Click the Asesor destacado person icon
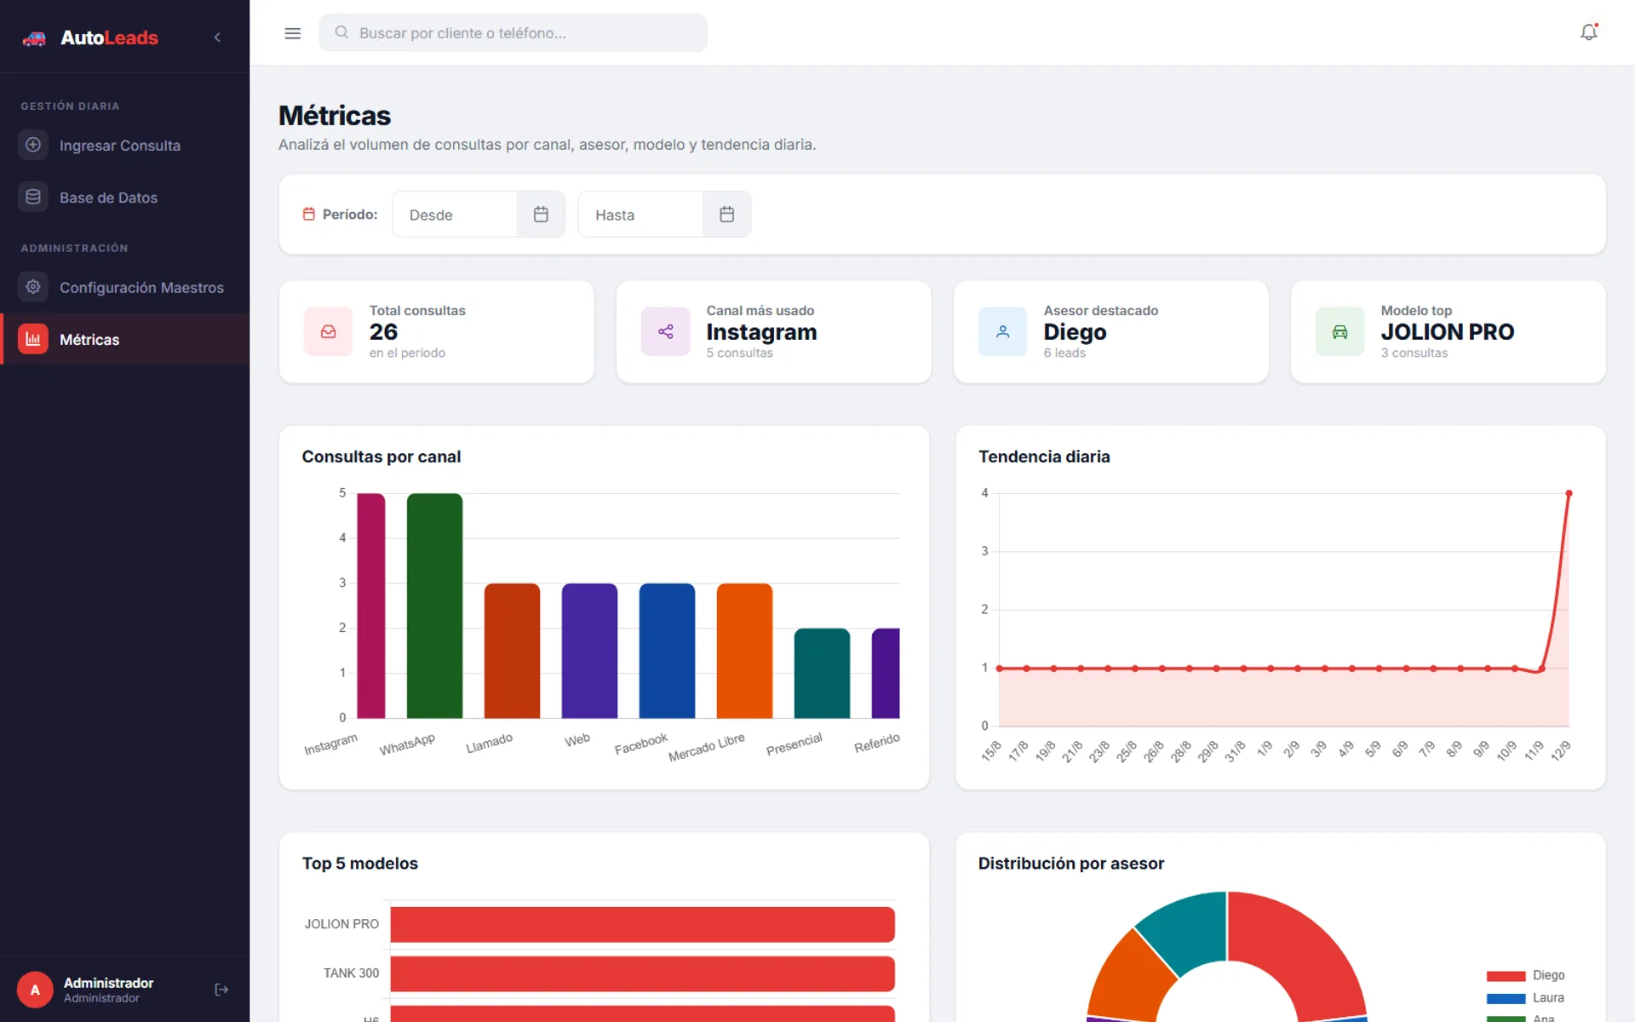1635x1022 pixels. [x=1002, y=331]
